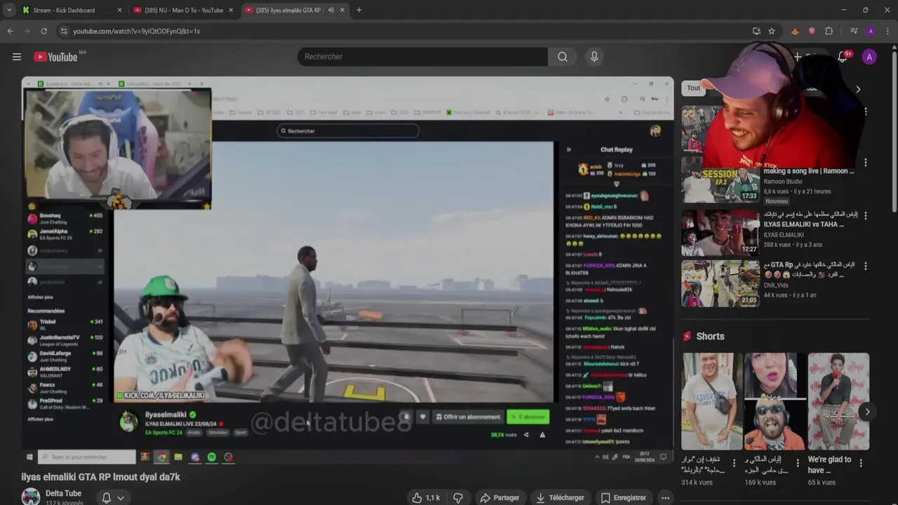
Task: Open options for ILYAS ELMALIKI vs TAHA video
Action: point(865,215)
